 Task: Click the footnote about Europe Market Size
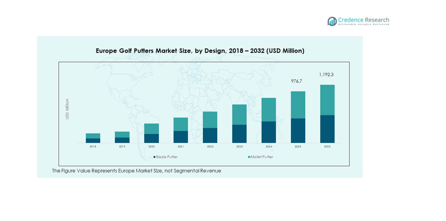coord(137,171)
